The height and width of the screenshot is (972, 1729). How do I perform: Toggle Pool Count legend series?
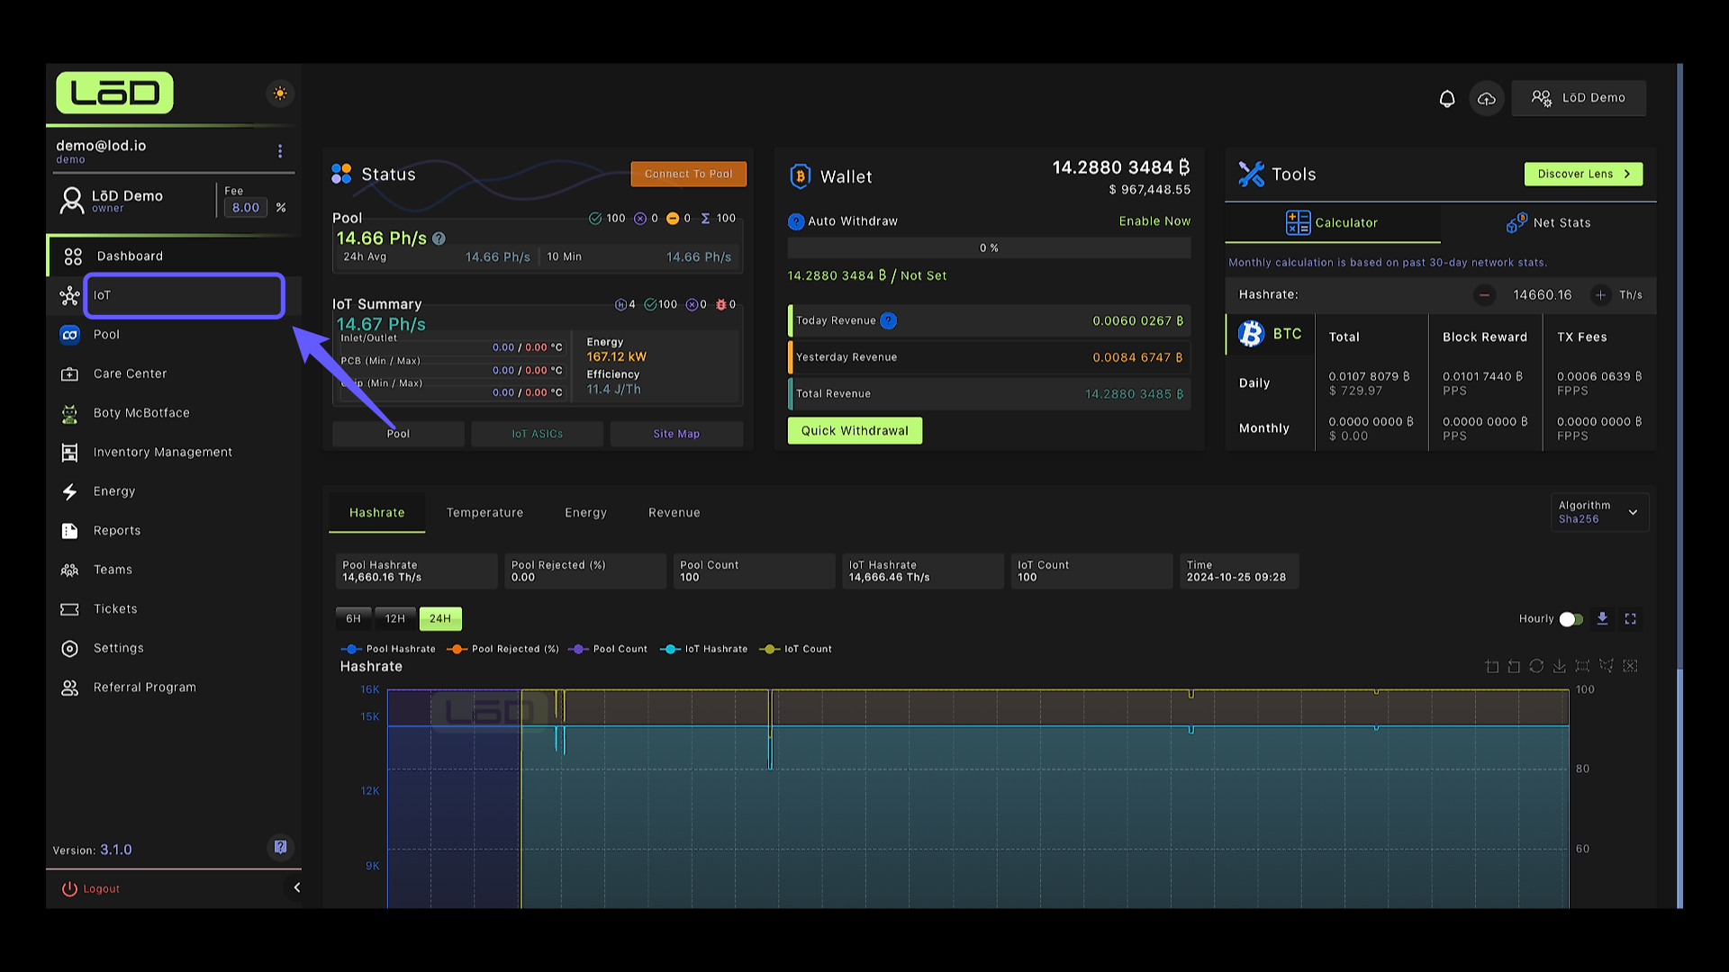[x=608, y=649]
